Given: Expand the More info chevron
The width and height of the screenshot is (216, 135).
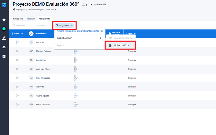Looking at the screenshot, I should pyautogui.click(x=55, y=9).
